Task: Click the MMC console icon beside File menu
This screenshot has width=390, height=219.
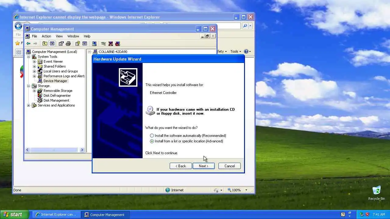Action: tap(28, 36)
